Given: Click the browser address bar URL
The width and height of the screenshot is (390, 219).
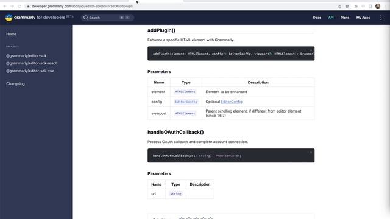Looking at the screenshot, I should (x=82, y=6).
